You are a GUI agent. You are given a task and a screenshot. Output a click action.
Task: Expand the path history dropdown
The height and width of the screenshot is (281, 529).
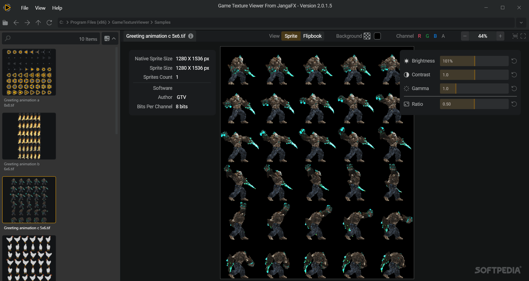pos(521,23)
